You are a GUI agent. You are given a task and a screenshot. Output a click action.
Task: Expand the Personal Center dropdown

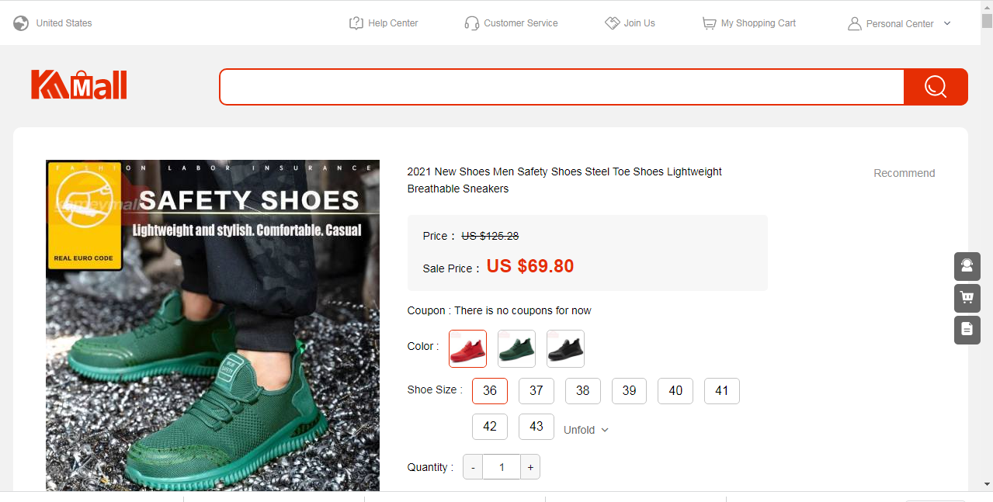[946, 23]
